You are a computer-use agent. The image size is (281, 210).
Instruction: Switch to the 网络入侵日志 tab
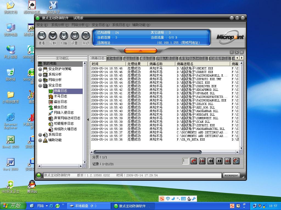pos(167,59)
